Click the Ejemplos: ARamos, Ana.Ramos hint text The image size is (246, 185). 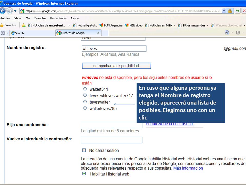coord(110,54)
